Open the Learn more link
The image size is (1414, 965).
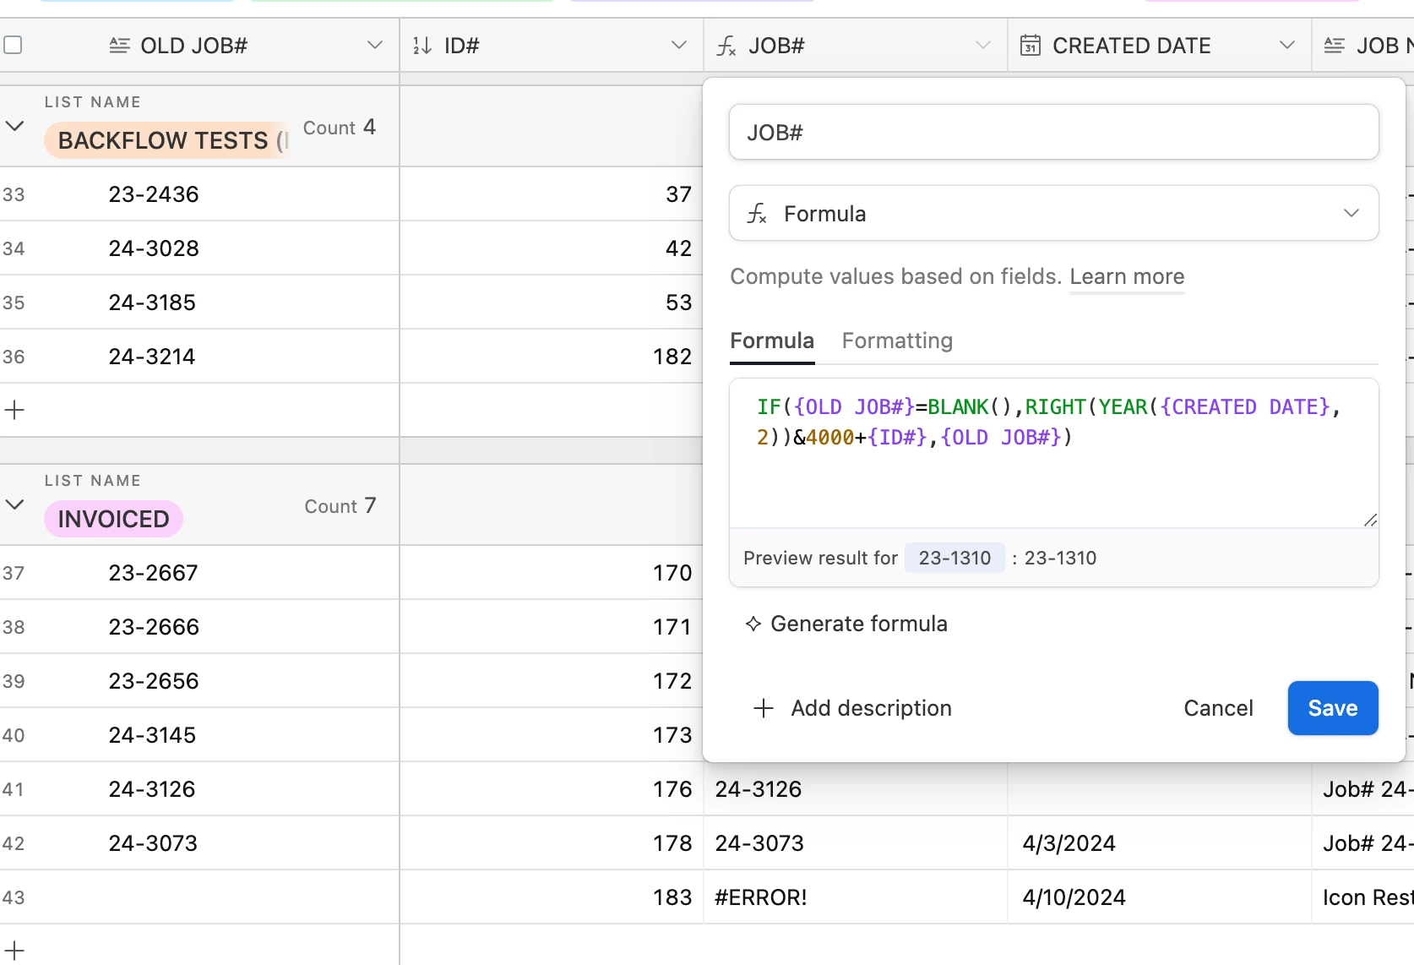tap(1127, 276)
